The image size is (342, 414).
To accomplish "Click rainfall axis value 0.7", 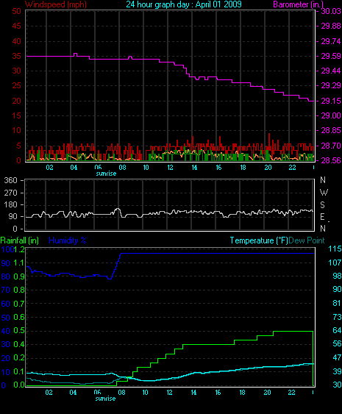I will pos(19,304).
